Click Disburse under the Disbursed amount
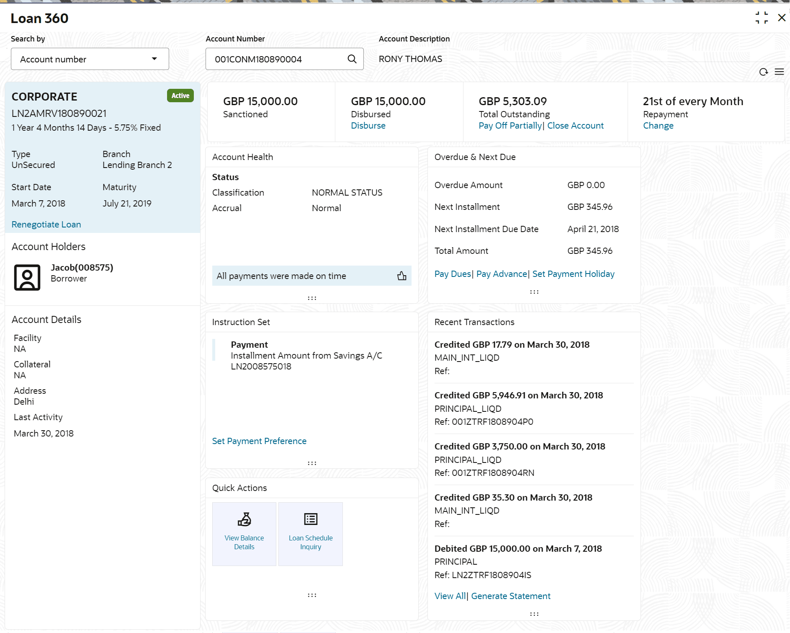The height and width of the screenshot is (633, 790). tap(368, 125)
